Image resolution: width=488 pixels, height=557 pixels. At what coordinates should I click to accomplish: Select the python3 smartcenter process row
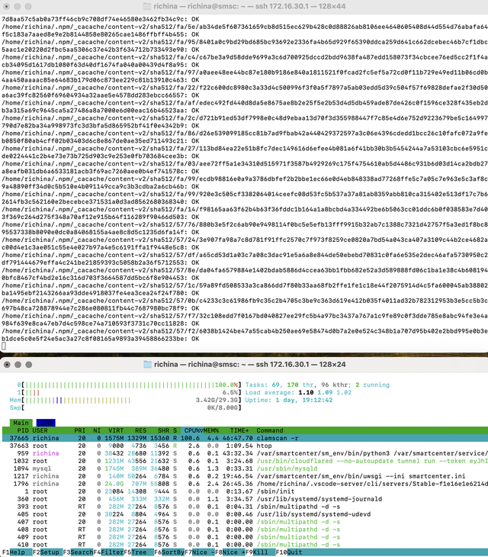pos(244,454)
